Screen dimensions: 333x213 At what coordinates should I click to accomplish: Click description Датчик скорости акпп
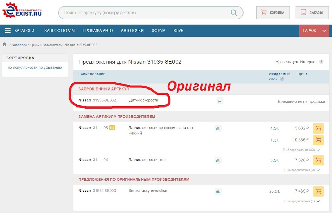(147, 160)
